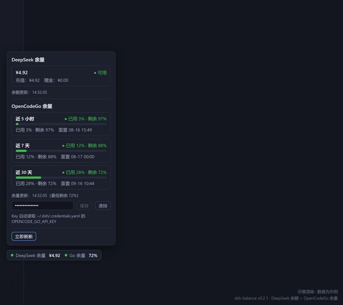Click the DeepSeek 余量 panel heading
The height and width of the screenshot is (305, 343).
point(28,60)
